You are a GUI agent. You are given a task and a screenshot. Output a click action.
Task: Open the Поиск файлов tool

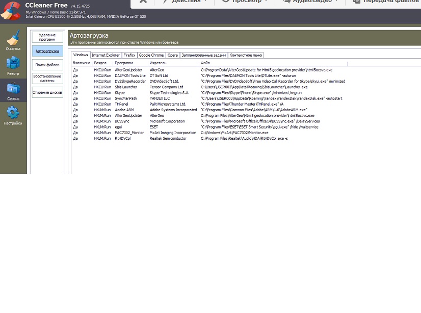pos(47,65)
